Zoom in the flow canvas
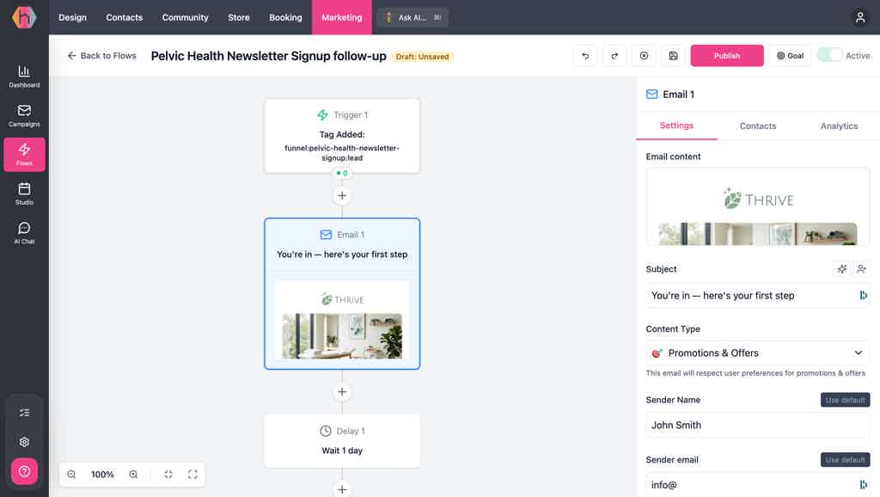 [133, 475]
